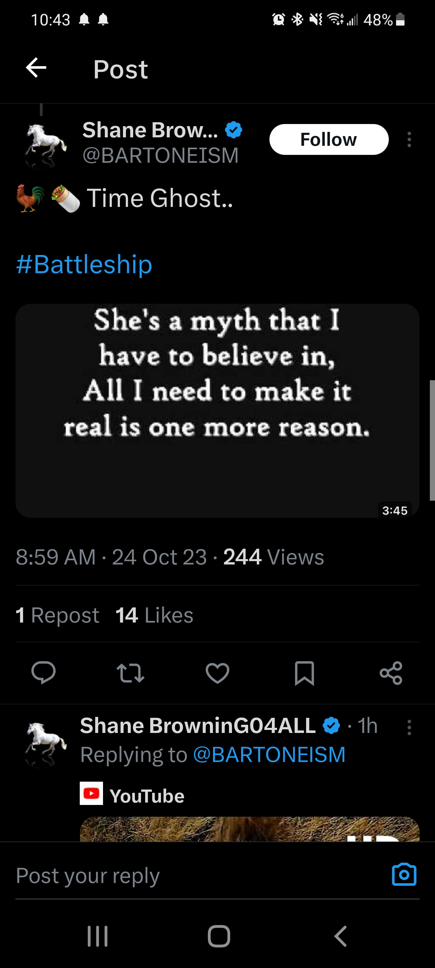Viewport: 435px width, 968px height.
Task: Tap the back arrow next to Post
Action: point(36,68)
